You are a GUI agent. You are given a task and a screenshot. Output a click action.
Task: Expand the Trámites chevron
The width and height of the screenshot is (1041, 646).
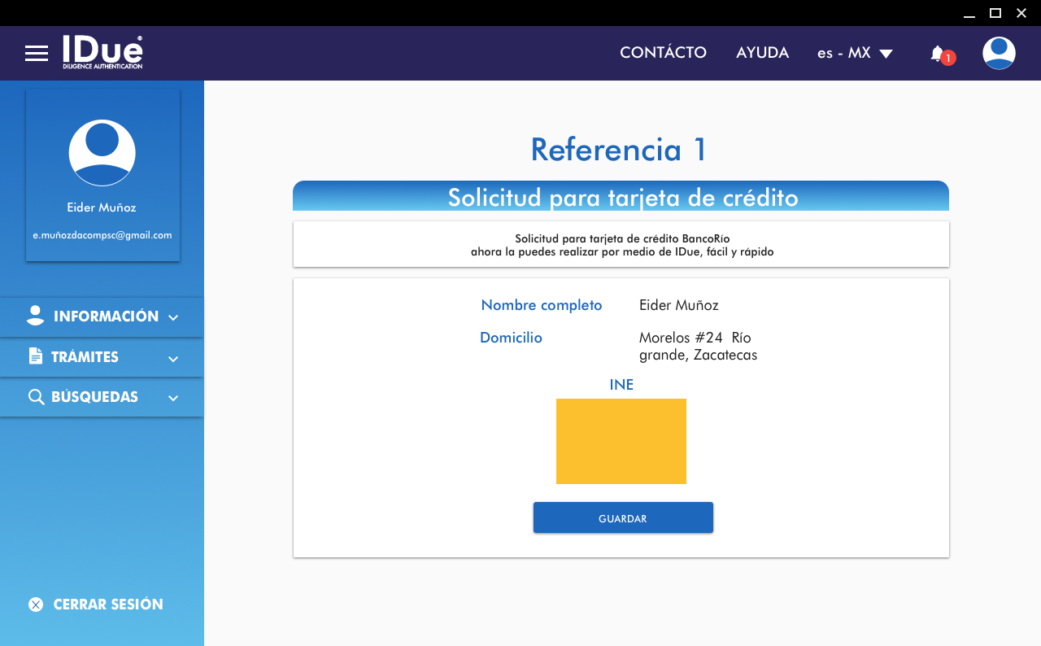(x=173, y=358)
